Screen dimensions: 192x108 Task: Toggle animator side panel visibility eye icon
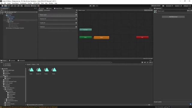tap(77, 10)
